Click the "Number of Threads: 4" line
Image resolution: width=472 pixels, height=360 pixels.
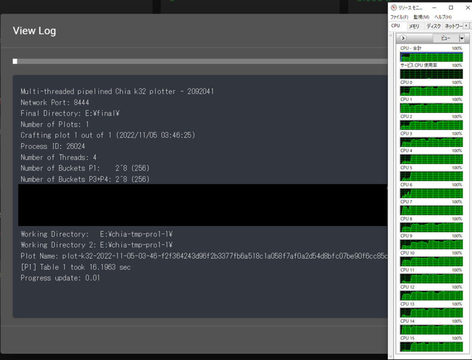tap(59, 157)
